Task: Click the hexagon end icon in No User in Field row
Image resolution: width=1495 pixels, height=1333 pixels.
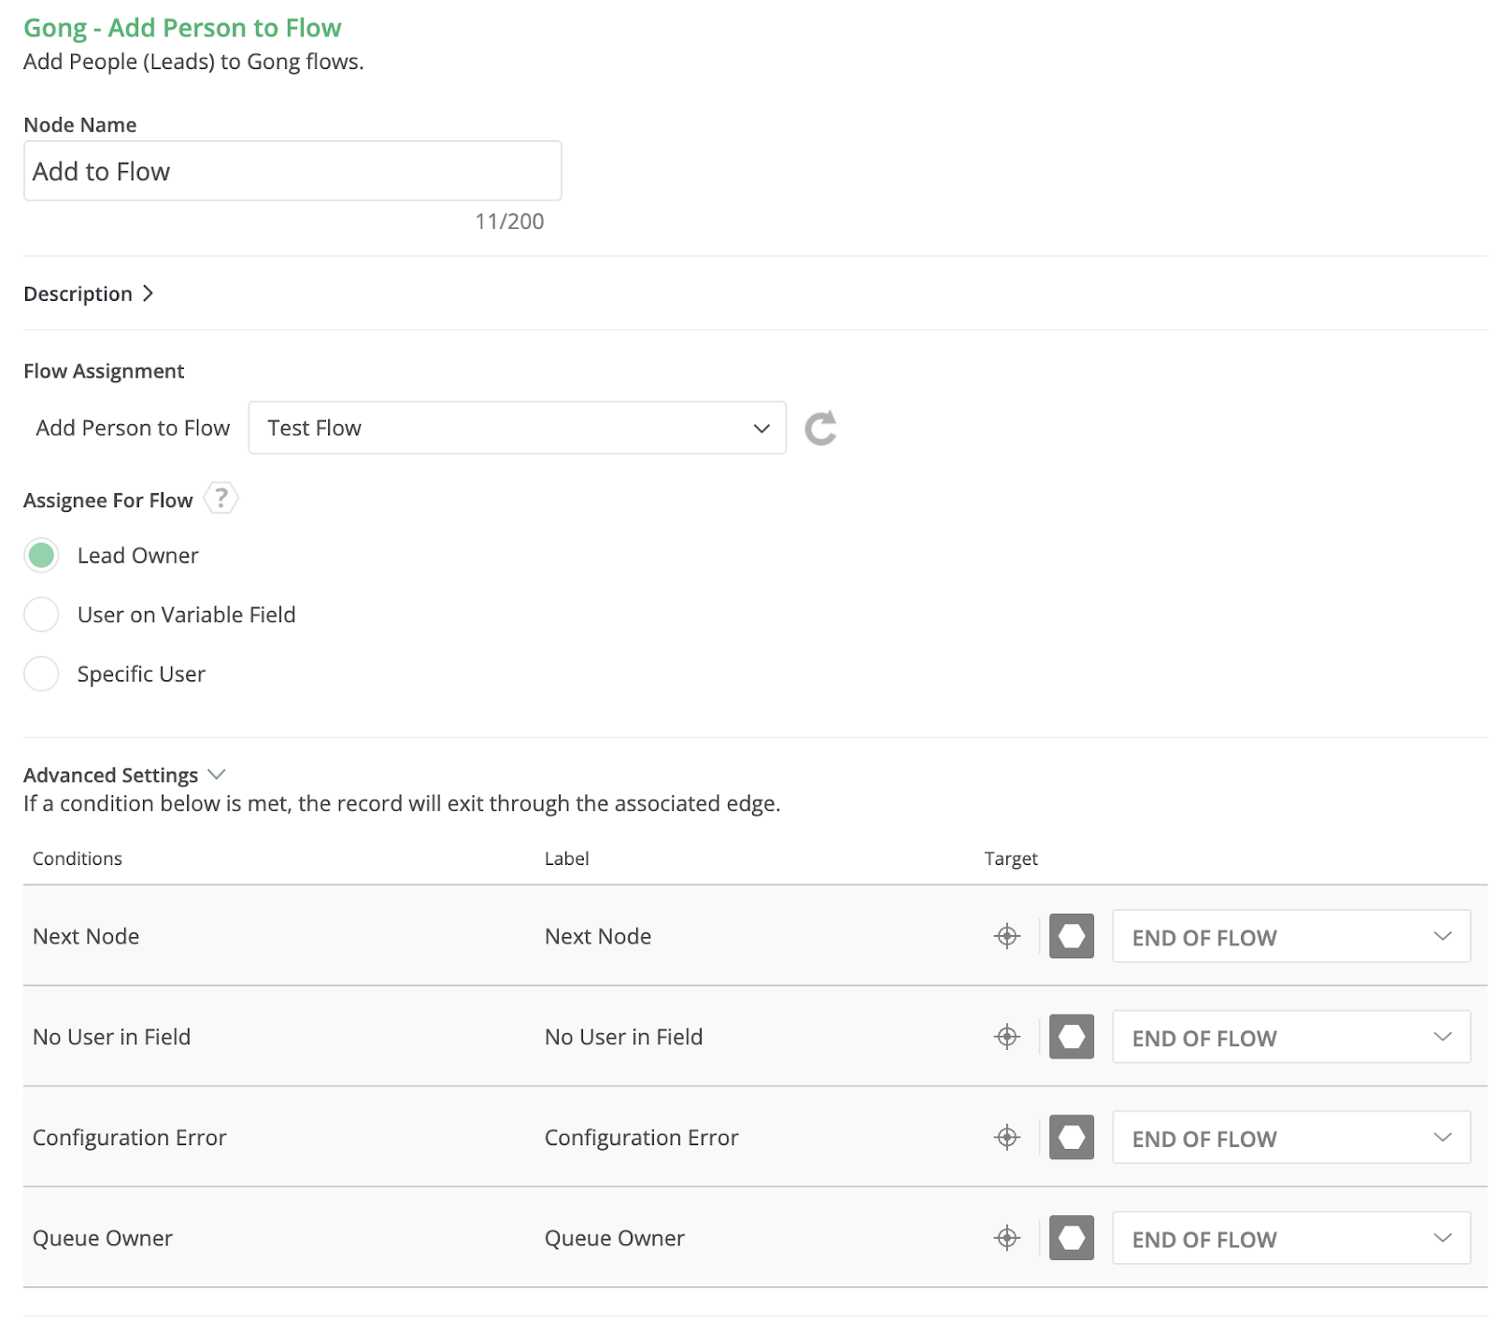Action: 1071,1037
